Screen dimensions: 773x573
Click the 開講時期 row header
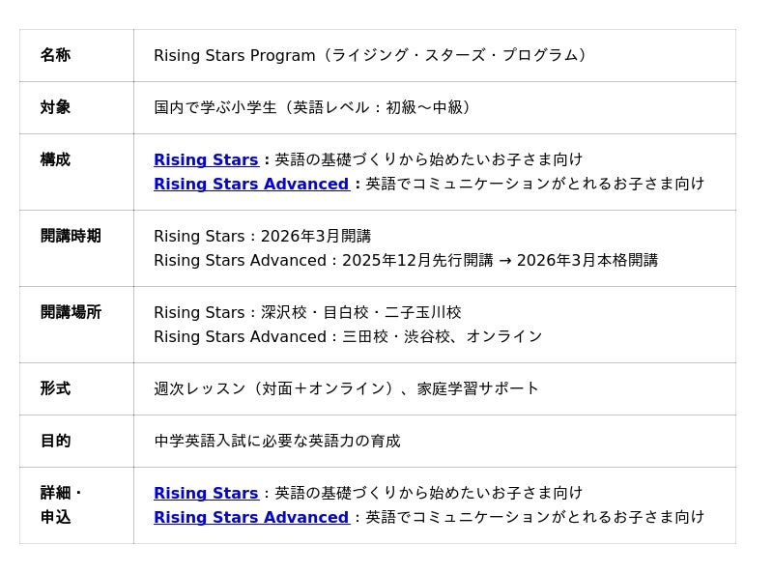(71, 236)
